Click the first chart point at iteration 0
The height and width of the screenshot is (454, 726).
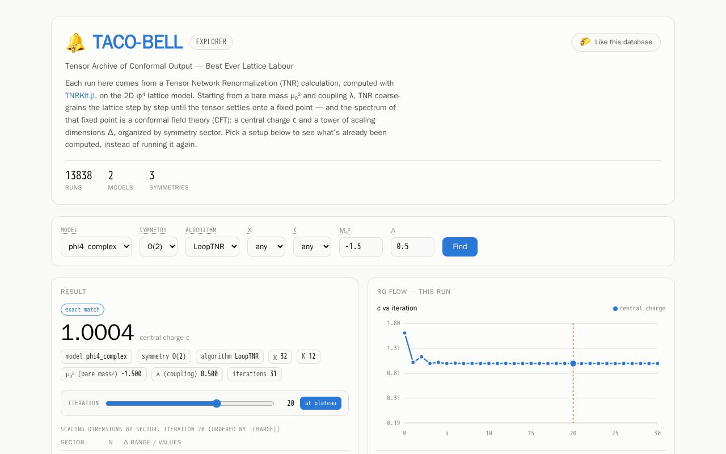click(404, 333)
